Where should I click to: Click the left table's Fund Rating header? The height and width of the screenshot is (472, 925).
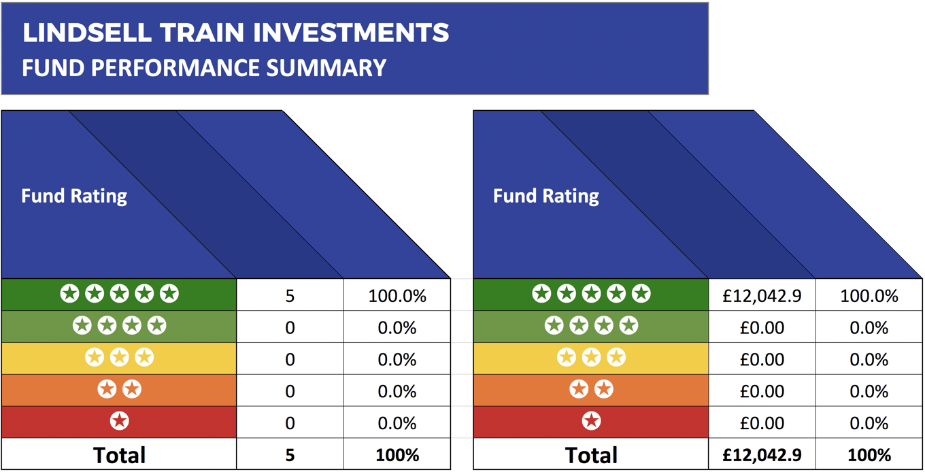pos(74,197)
